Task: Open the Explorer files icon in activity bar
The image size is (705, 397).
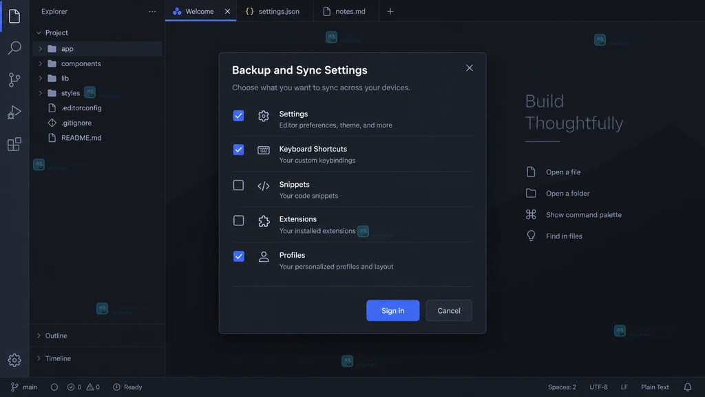Action: point(14,17)
